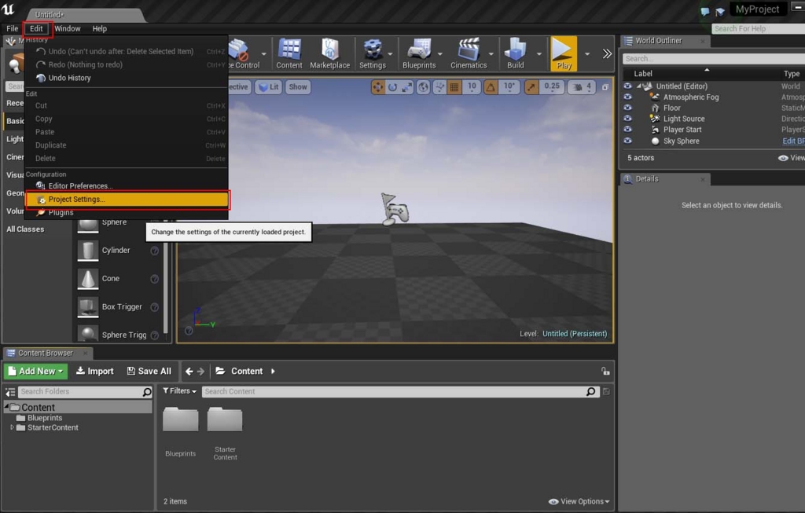Screen dimensions: 805x513
Task: Open grid snap size value 10
Action: point(472,86)
